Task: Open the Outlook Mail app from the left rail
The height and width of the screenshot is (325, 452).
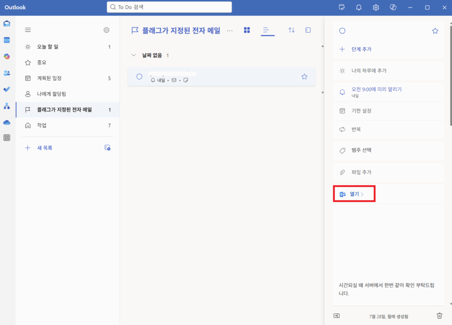Action: 6,23
